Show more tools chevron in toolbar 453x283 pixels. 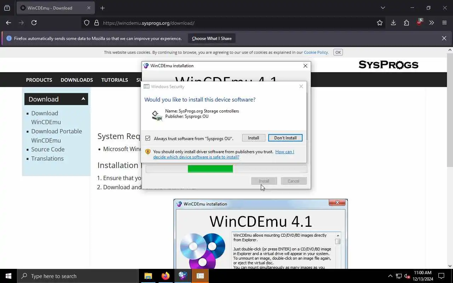(431, 23)
